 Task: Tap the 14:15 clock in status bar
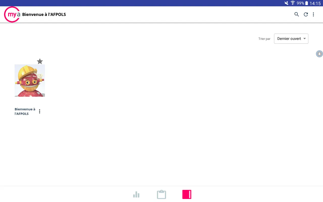(315, 3)
